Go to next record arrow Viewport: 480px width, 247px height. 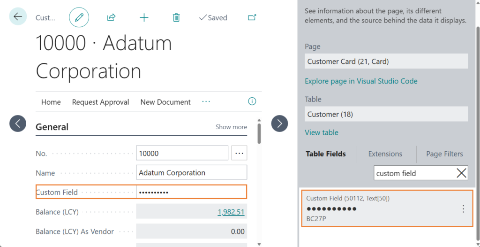279,123
